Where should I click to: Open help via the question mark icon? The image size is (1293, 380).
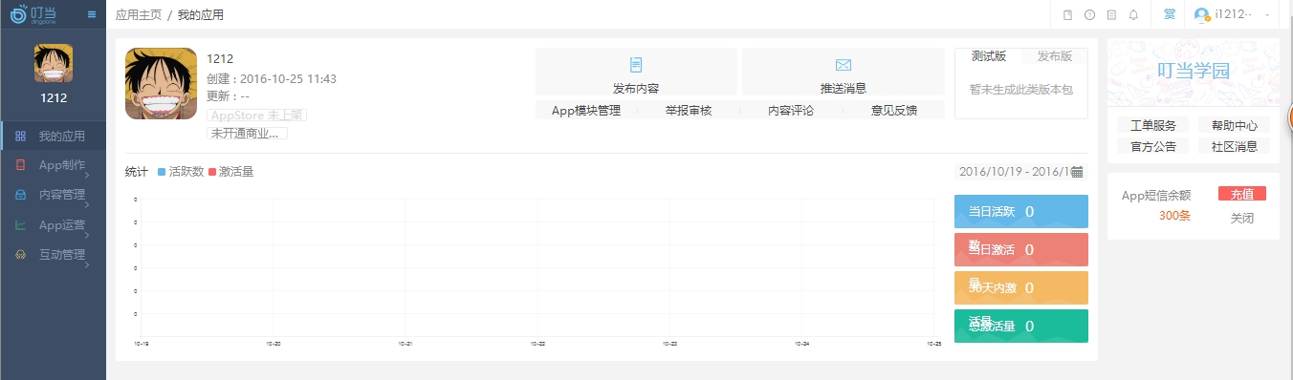(x=1089, y=15)
